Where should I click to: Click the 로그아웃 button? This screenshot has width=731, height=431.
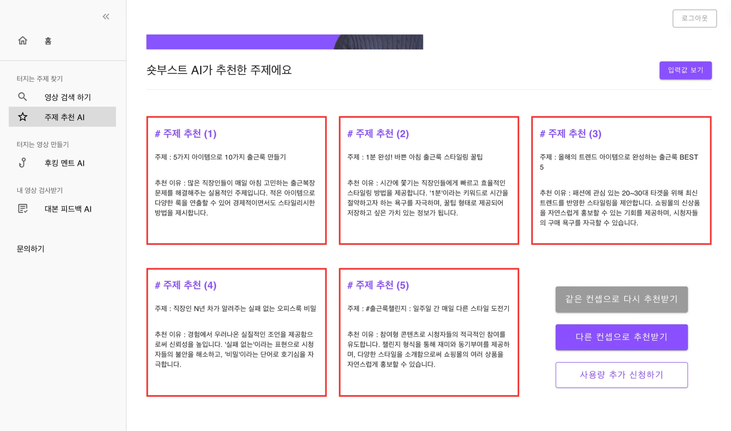(694, 18)
